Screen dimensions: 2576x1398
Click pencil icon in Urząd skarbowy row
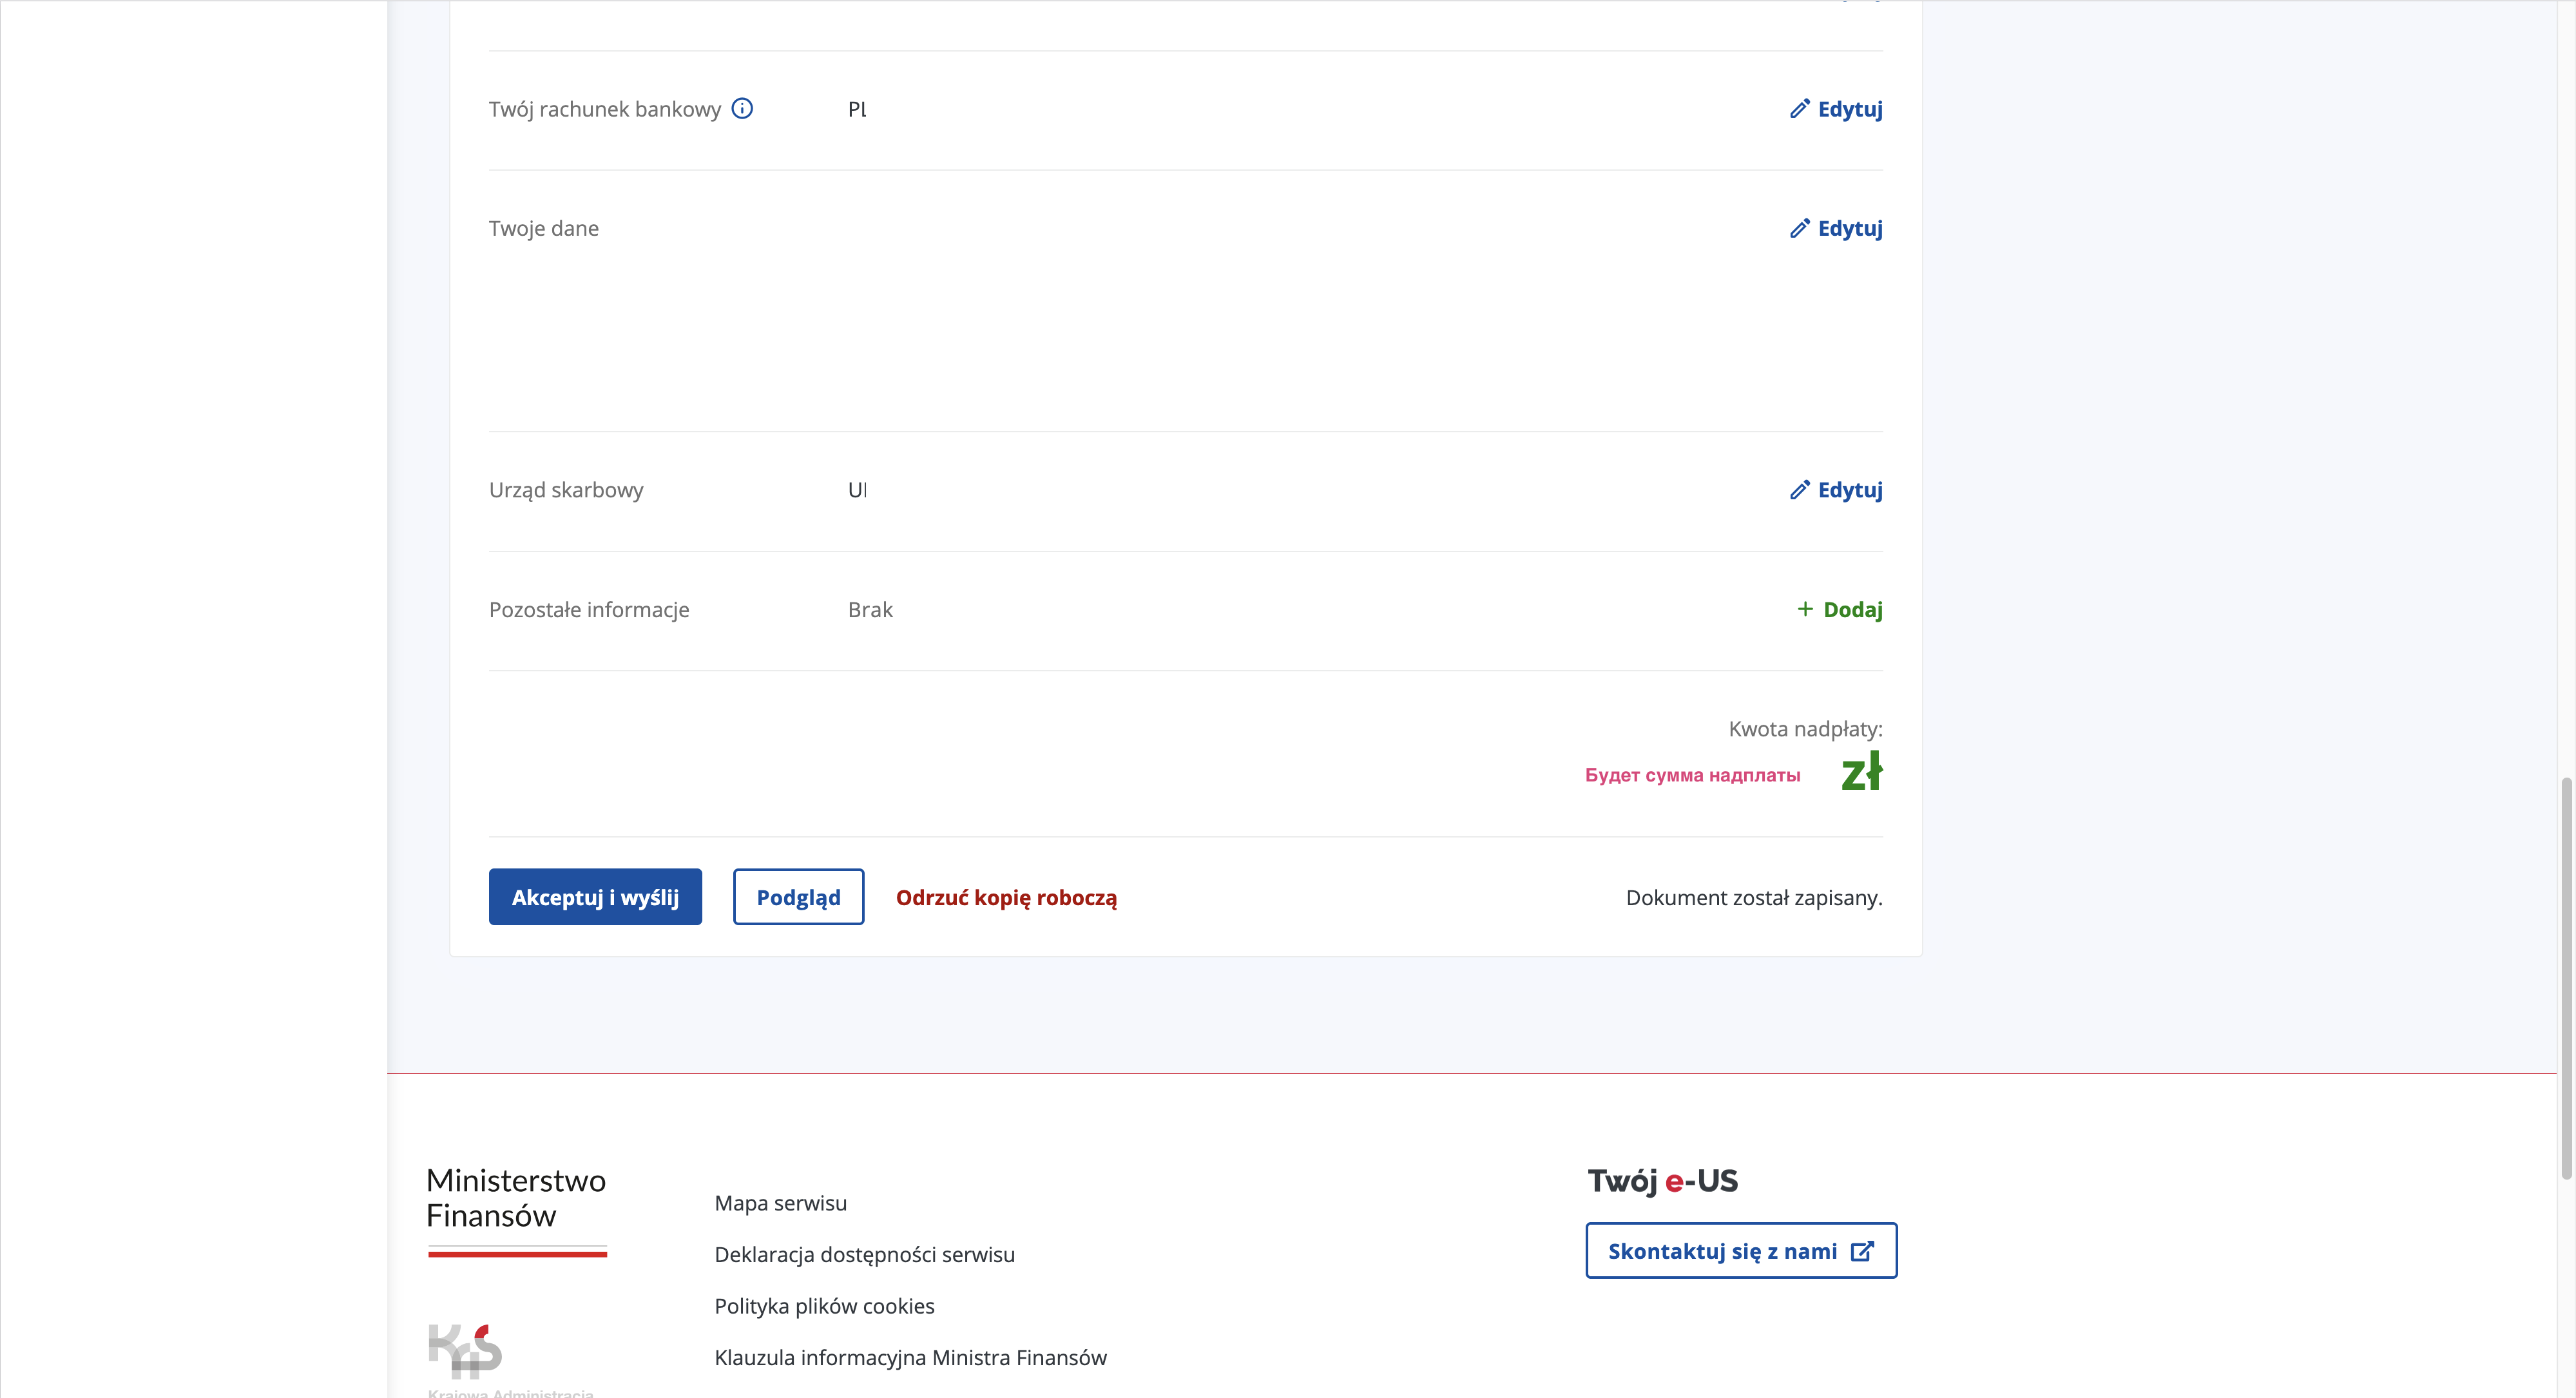pos(1799,489)
